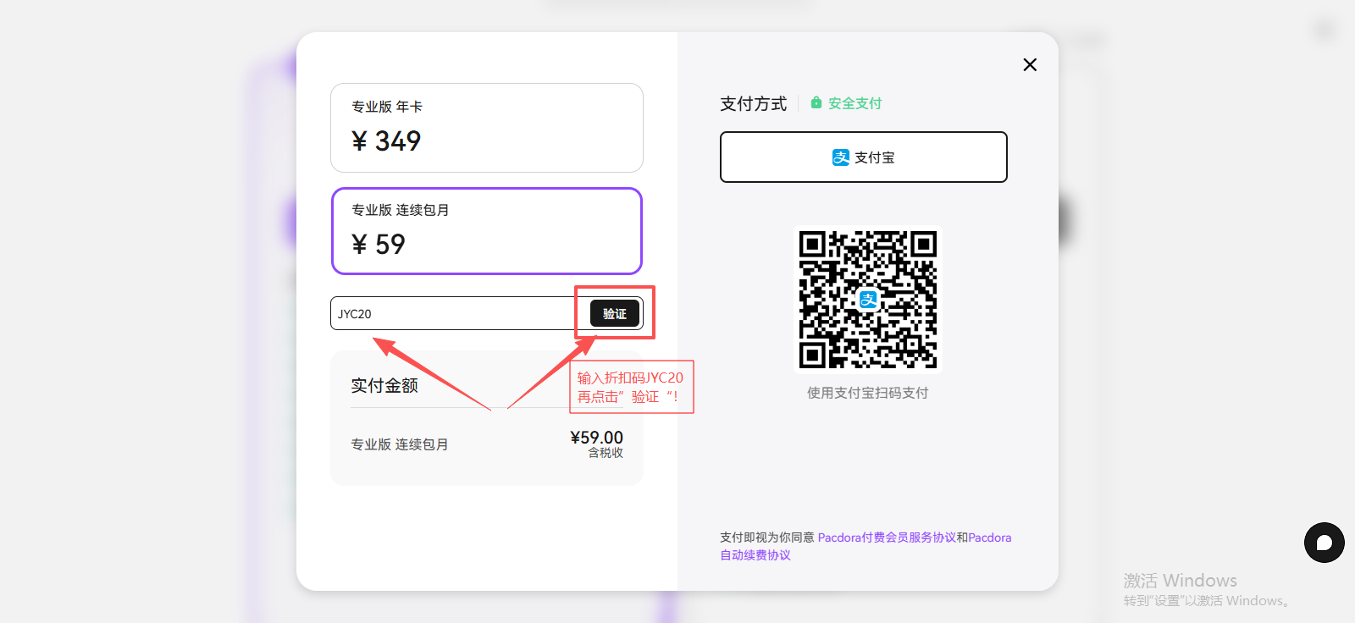Click the green 安全支付 lock icon

click(x=816, y=102)
